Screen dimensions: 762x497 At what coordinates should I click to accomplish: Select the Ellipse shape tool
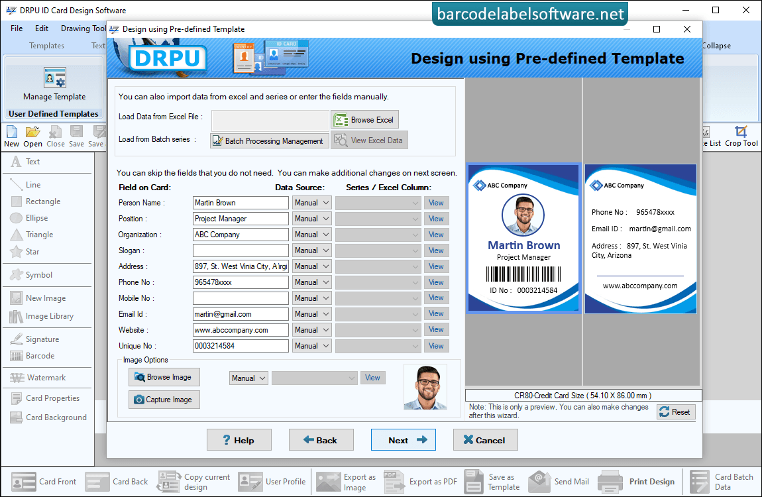[29, 217]
